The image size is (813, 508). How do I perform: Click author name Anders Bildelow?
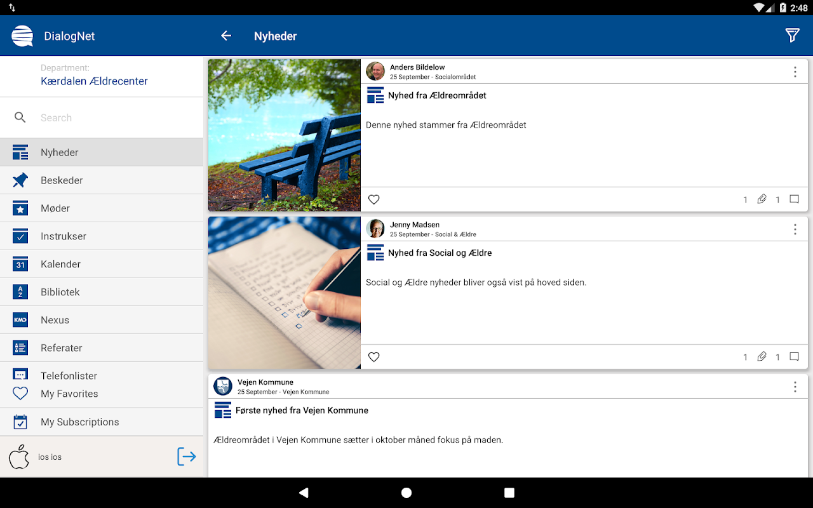click(417, 67)
